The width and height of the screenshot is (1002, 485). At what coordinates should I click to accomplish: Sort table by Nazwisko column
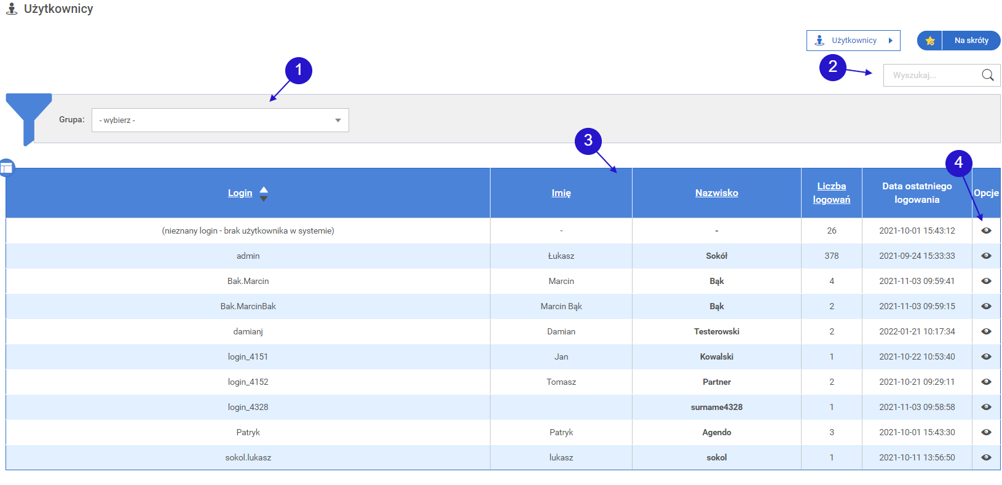[x=716, y=193]
